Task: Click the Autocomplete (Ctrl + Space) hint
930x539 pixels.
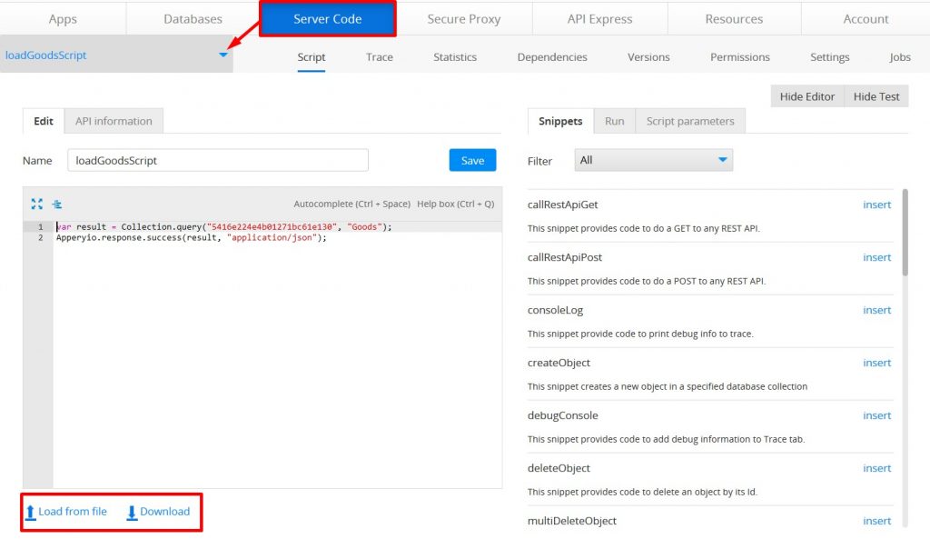Action: [x=351, y=204]
